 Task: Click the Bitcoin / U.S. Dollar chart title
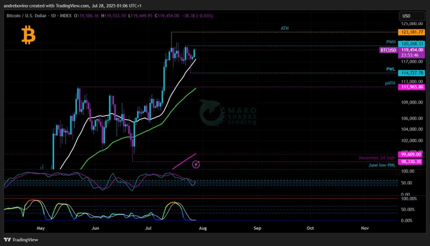pyautogui.click(x=30, y=16)
